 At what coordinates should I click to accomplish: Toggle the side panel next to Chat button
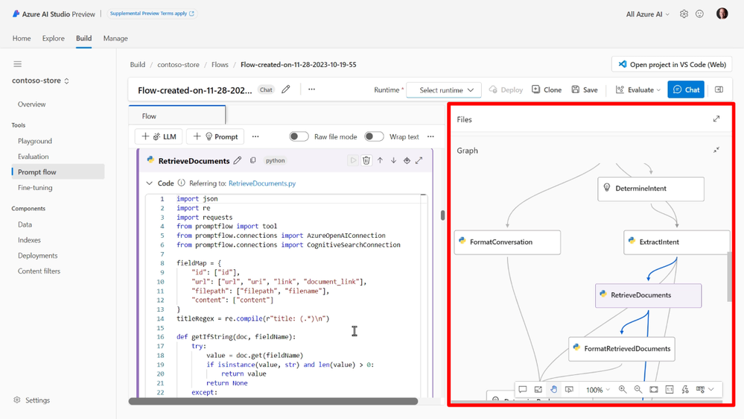[719, 90]
